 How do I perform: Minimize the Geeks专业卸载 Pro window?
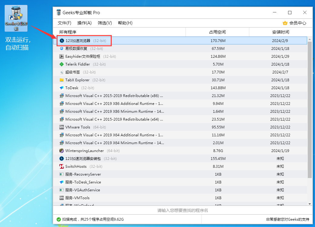coord(275,12)
